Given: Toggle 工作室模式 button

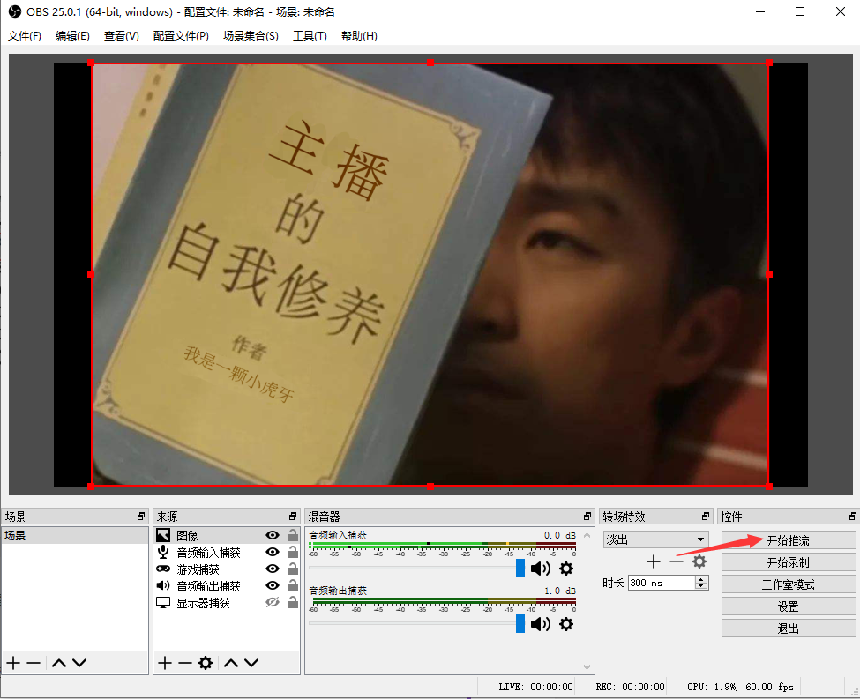Looking at the screenshot, I should click(789, 584).
